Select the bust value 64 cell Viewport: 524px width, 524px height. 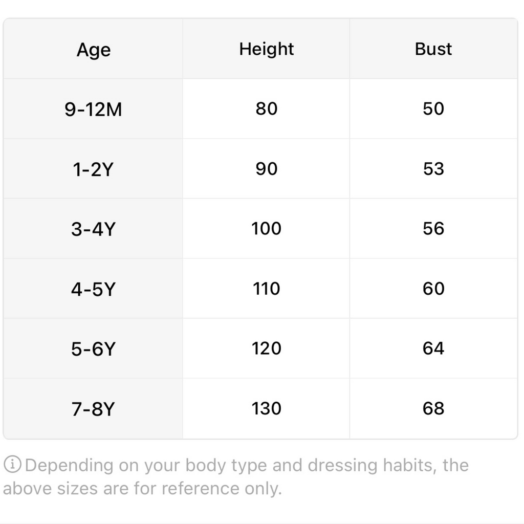tap(433, 348)
